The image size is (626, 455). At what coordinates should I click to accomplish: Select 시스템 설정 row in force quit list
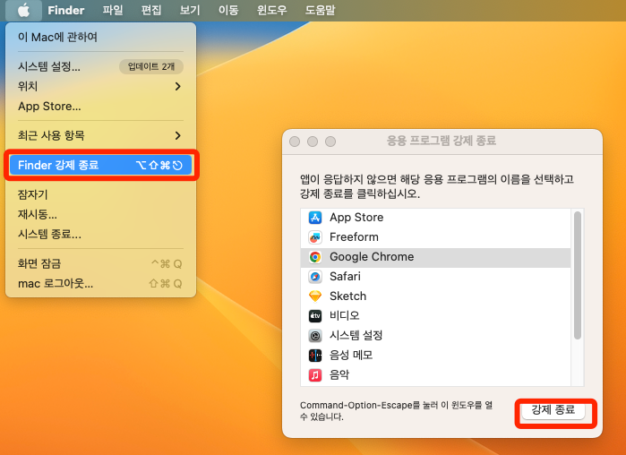[x=435, y=336]
